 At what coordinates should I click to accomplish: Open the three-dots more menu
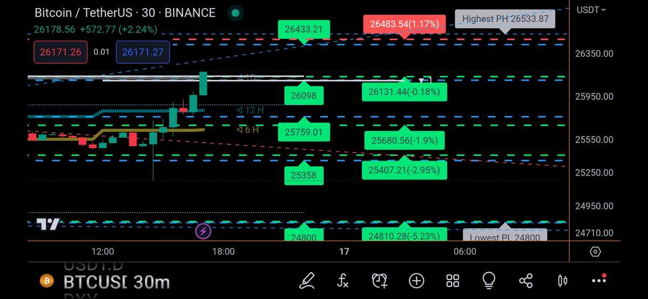click(599, 280)
